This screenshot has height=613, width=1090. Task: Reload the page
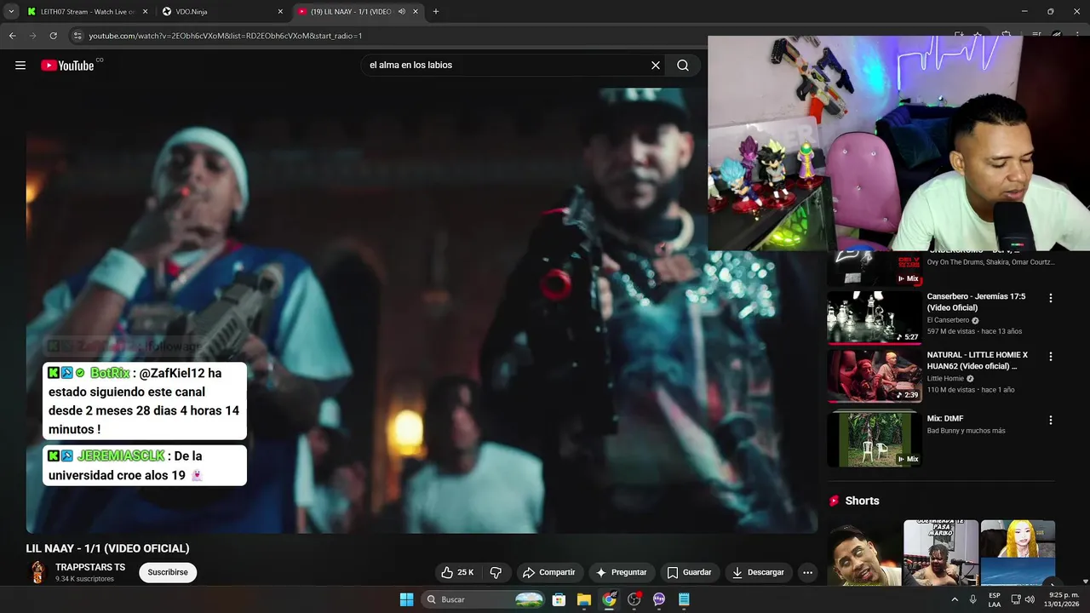pos(53,36)
